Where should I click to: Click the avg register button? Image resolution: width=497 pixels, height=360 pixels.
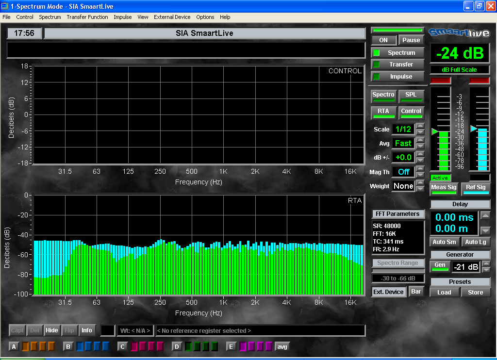(282, 346)
